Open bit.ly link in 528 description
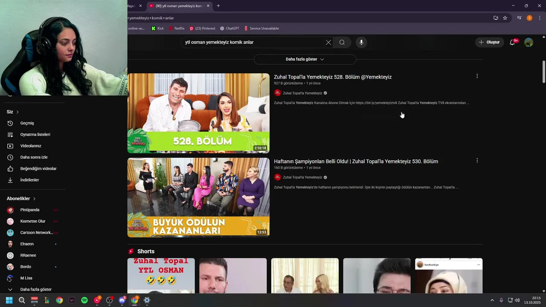Screen dimensions: 546x307 click(376, 103)
